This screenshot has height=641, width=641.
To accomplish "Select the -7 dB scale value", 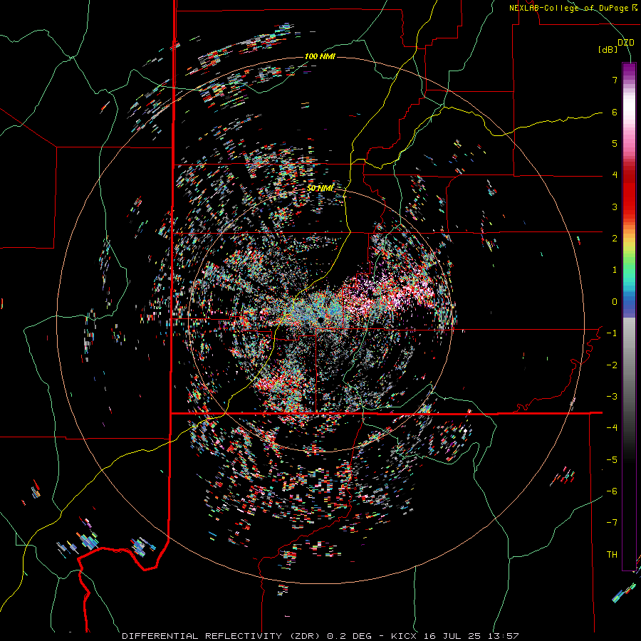I will 612,523.
